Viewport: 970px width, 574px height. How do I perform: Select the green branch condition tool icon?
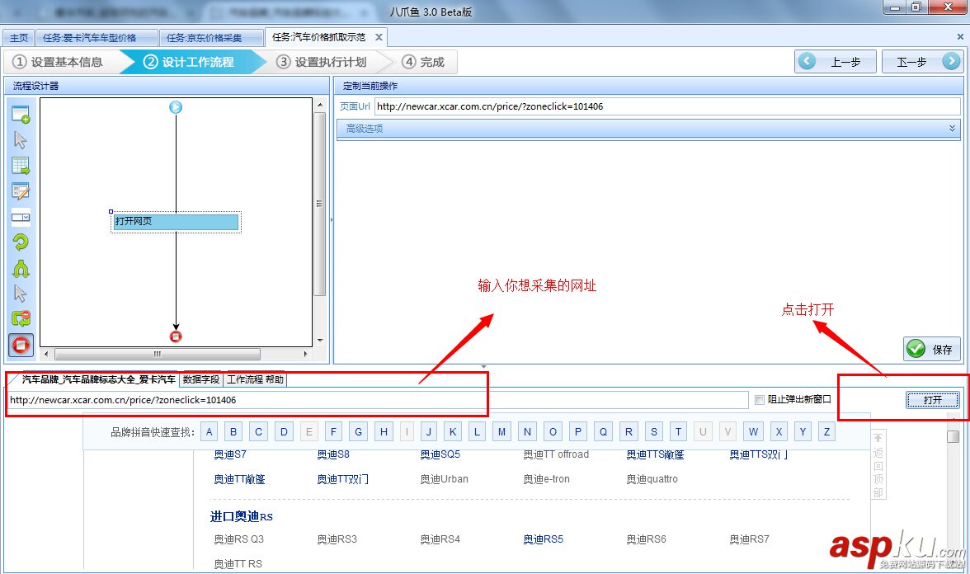tap(21, 269)
